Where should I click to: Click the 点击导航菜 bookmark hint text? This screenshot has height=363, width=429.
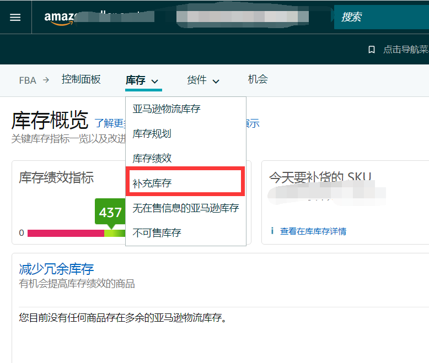pyautogui.click(x=406, y=50)
